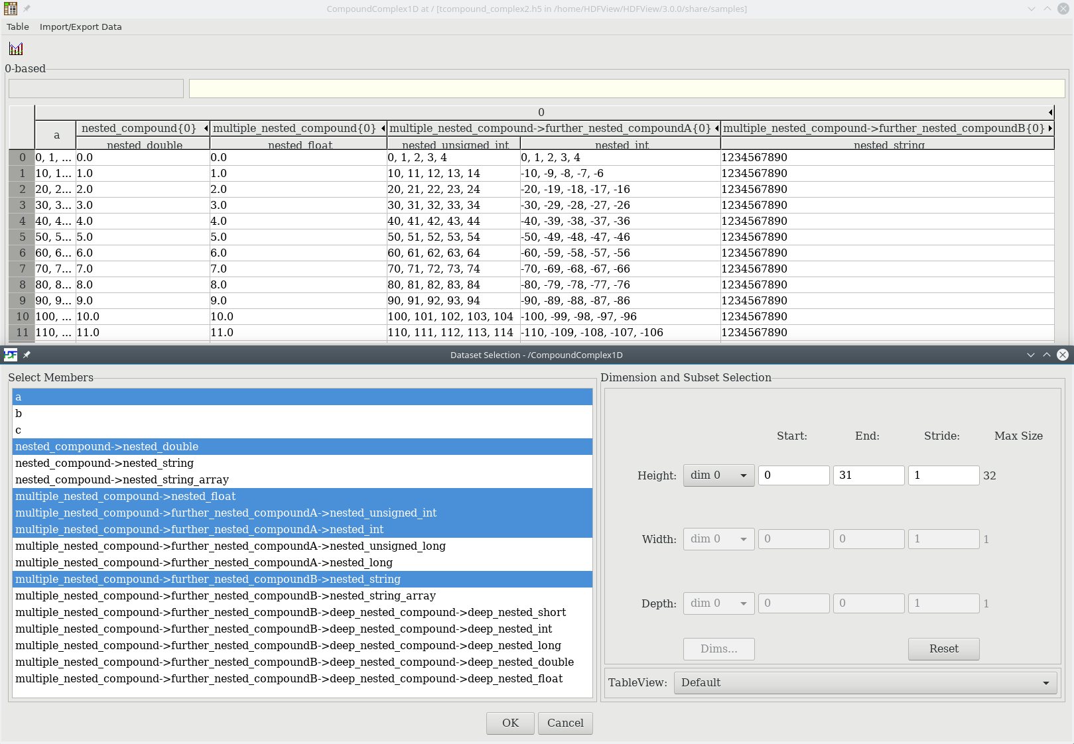
Task: Select member 'c' in the list
Action: tap(302, 430)
